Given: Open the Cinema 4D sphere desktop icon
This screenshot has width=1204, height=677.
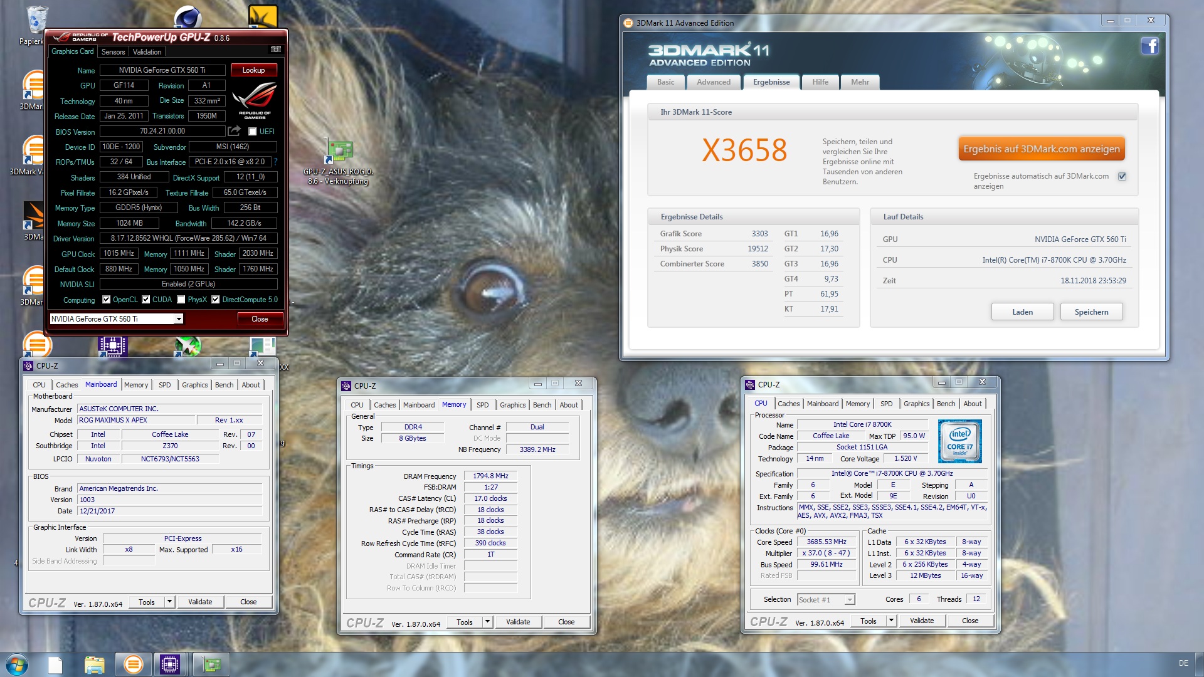Looking at the screenshot, I should coord(187,16).
